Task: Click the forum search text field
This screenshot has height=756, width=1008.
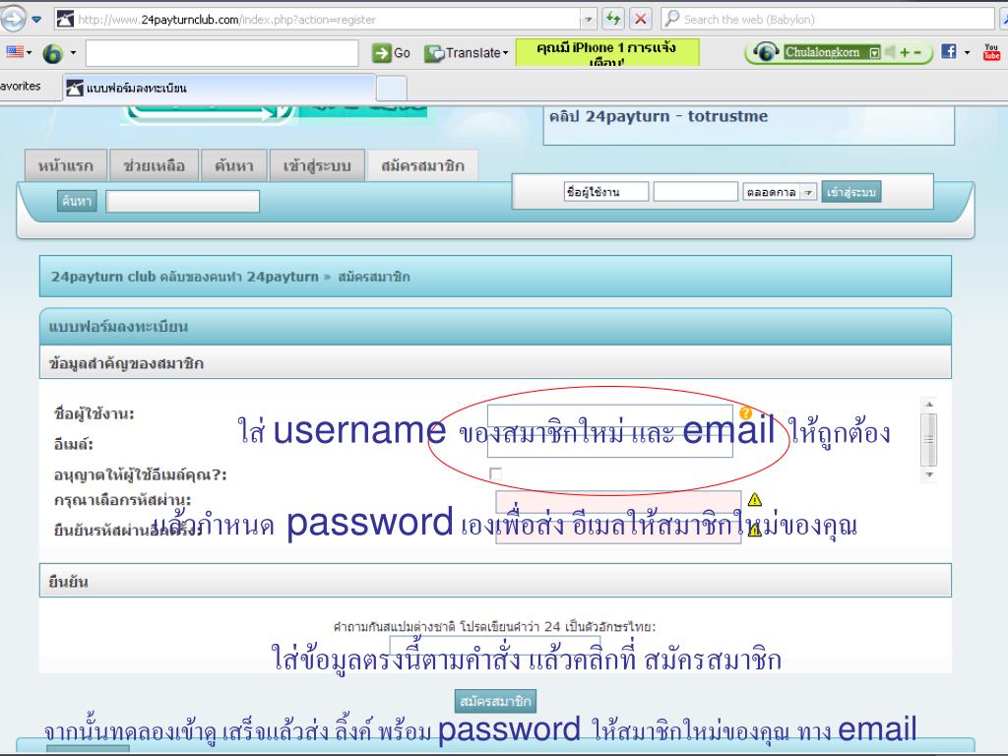Action: [x=182, y=201]
